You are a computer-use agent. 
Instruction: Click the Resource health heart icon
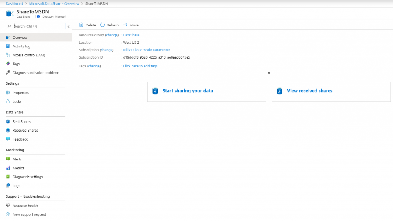pyautogui.click(x=8, y=206)
